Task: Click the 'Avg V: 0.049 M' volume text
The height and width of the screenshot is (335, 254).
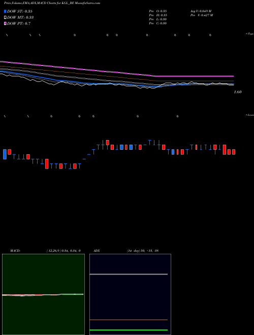Action: tap(201, 11)
